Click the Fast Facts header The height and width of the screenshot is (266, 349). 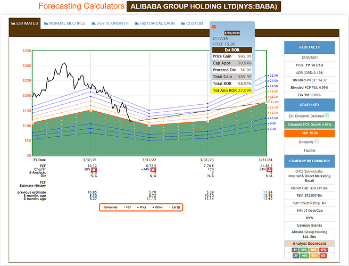(310, 47)
